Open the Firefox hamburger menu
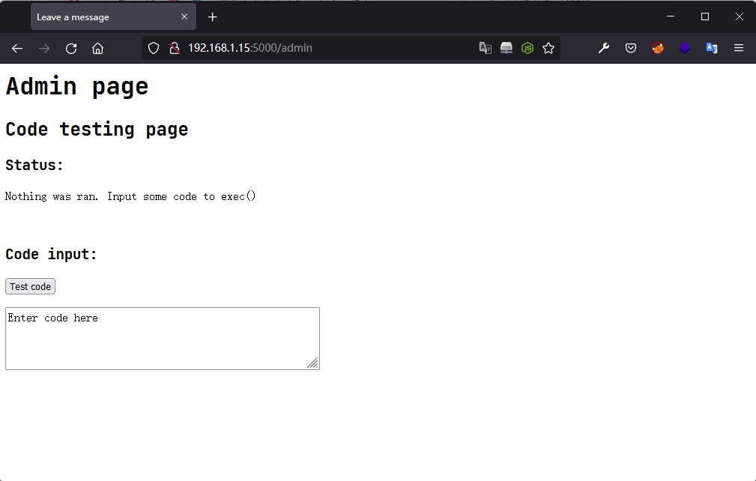The width and height of the screenshot is (756, 481). [x=739, y=48]
